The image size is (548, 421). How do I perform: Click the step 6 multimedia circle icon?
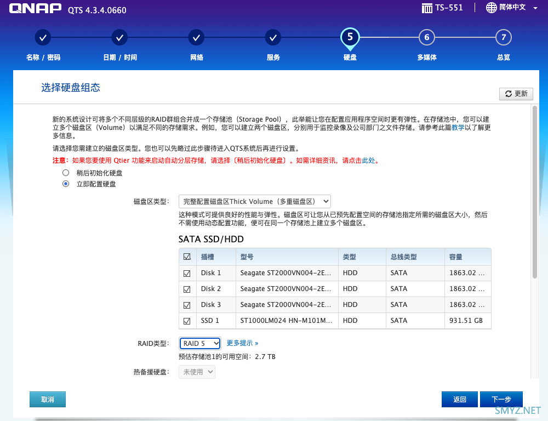click(426, 37)
